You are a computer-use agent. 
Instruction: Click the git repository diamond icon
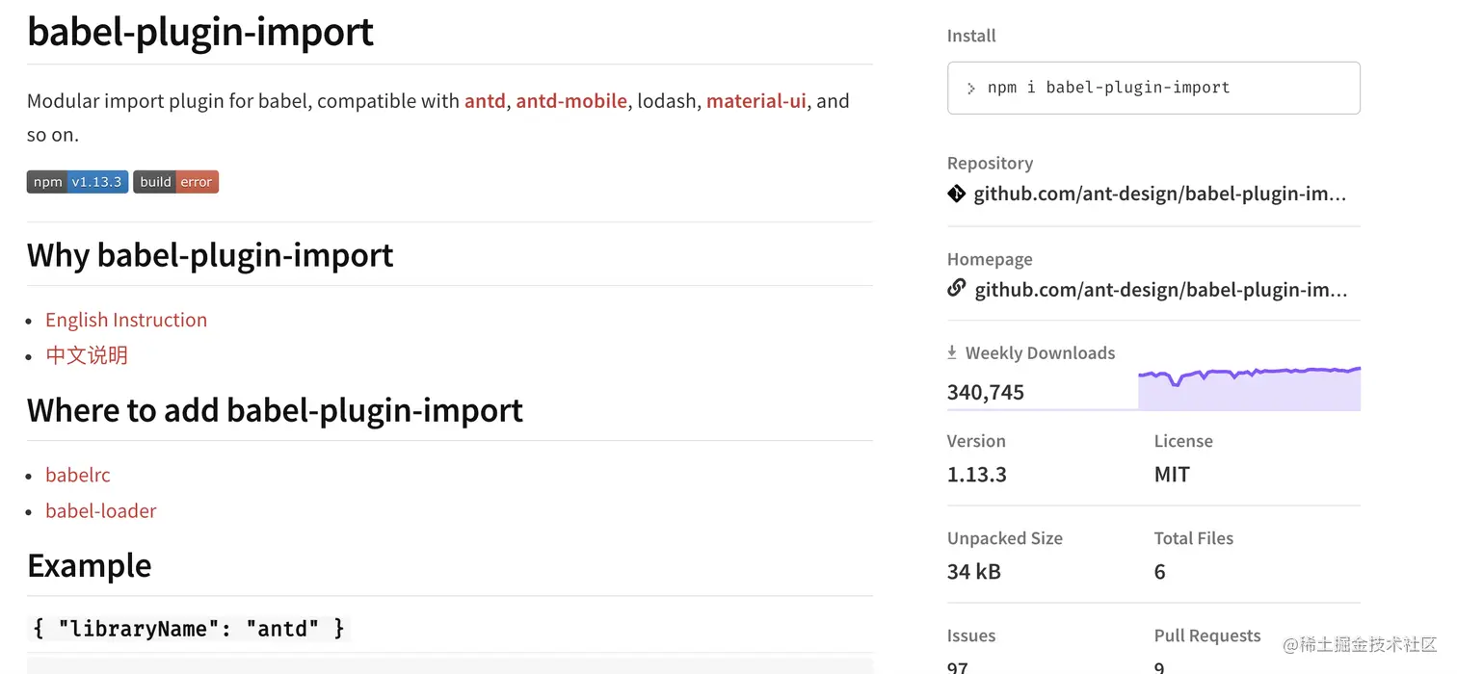point(956,194)
